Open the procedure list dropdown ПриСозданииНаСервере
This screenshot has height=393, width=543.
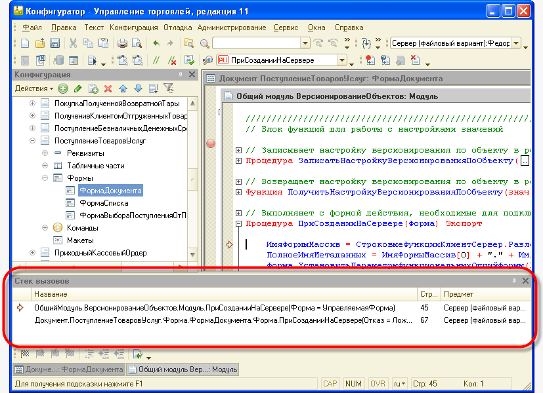click(x=342, y=60)
